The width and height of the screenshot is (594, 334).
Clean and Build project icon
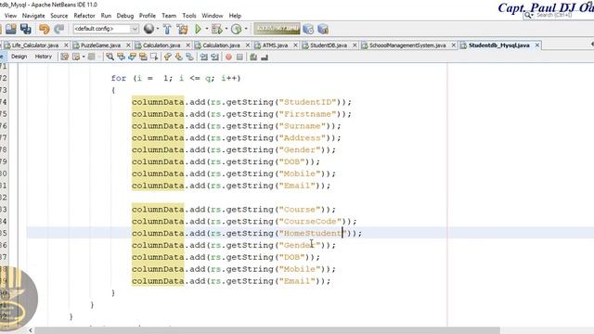pos(182,29)
